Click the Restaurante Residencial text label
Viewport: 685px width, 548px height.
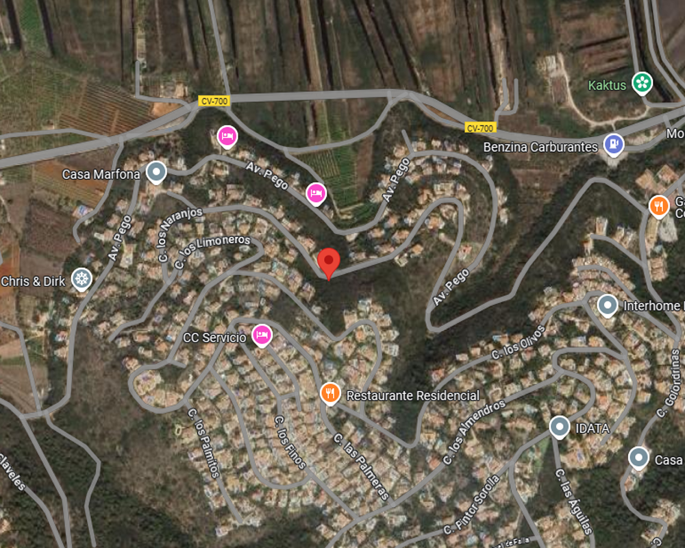[x=413, y=395]
